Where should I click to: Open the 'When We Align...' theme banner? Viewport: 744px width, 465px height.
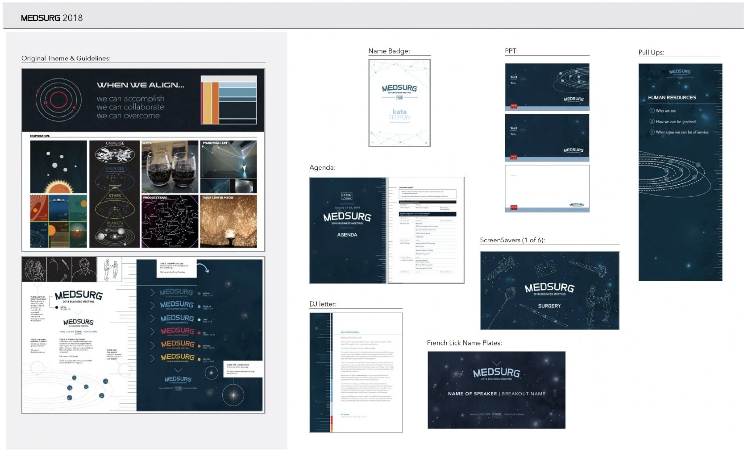coord(143,100)
